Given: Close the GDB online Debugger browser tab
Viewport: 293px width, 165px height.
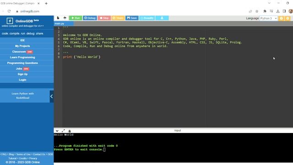Looking at the screenshot, I should pyautogui.click(x=38, y=3).
